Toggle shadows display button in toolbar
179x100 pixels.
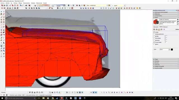pyautogui.click(x=35, y=5)
